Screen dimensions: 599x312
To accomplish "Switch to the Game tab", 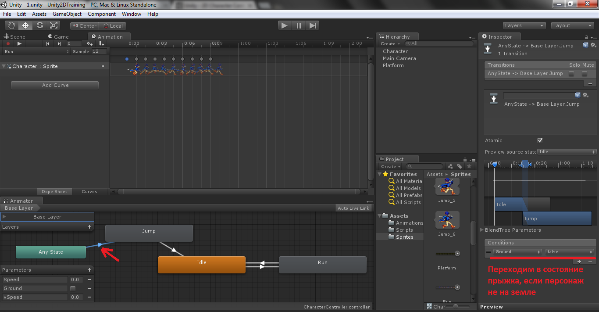I will 58,37.
